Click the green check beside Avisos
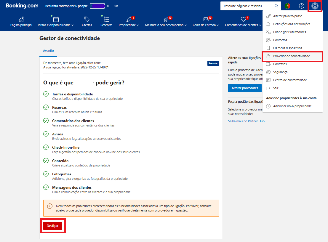Image resolution: width=328 pixels, height=242 pixels. coord(46,134)
